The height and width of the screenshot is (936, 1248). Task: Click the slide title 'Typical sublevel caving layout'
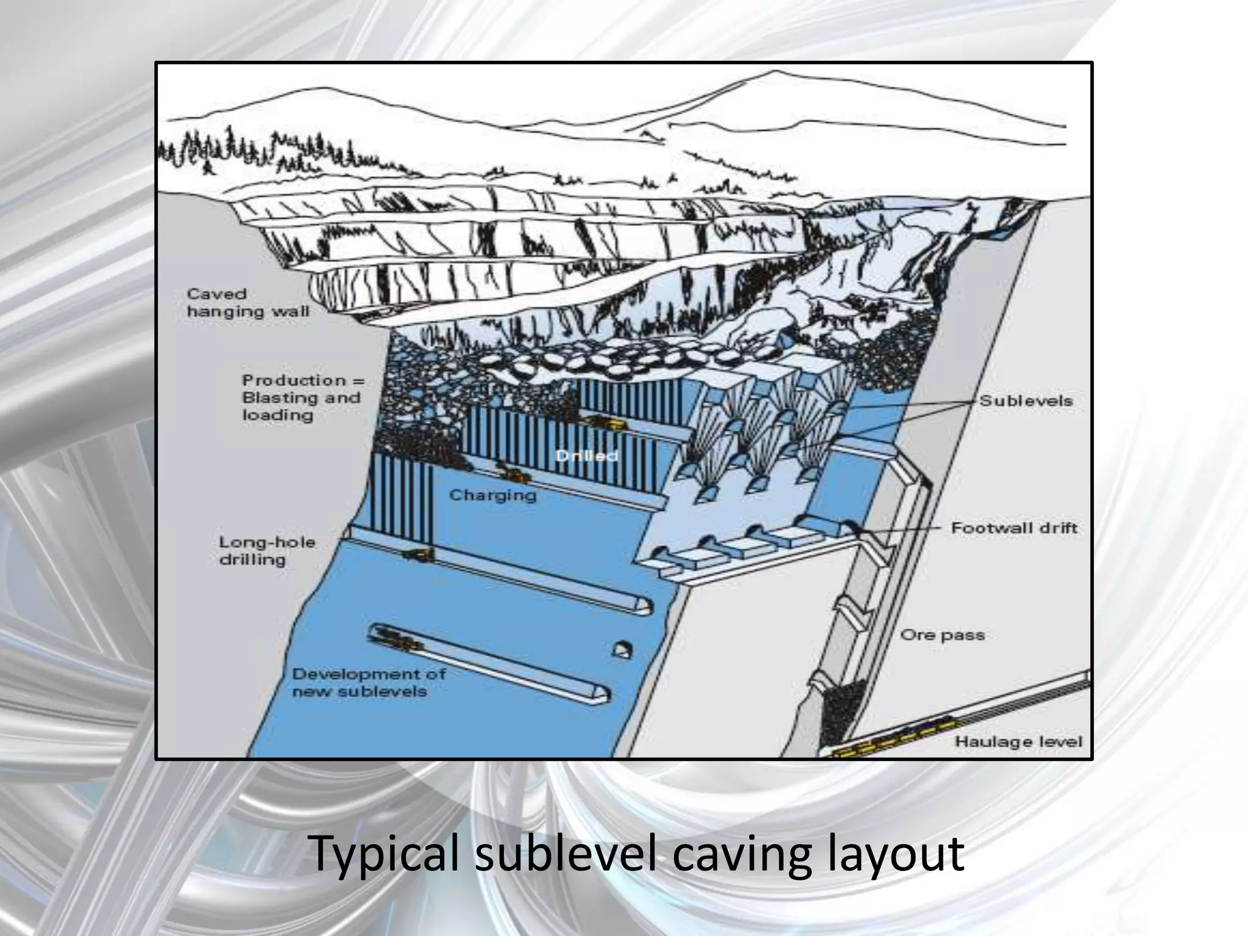[x=637, y=853]
